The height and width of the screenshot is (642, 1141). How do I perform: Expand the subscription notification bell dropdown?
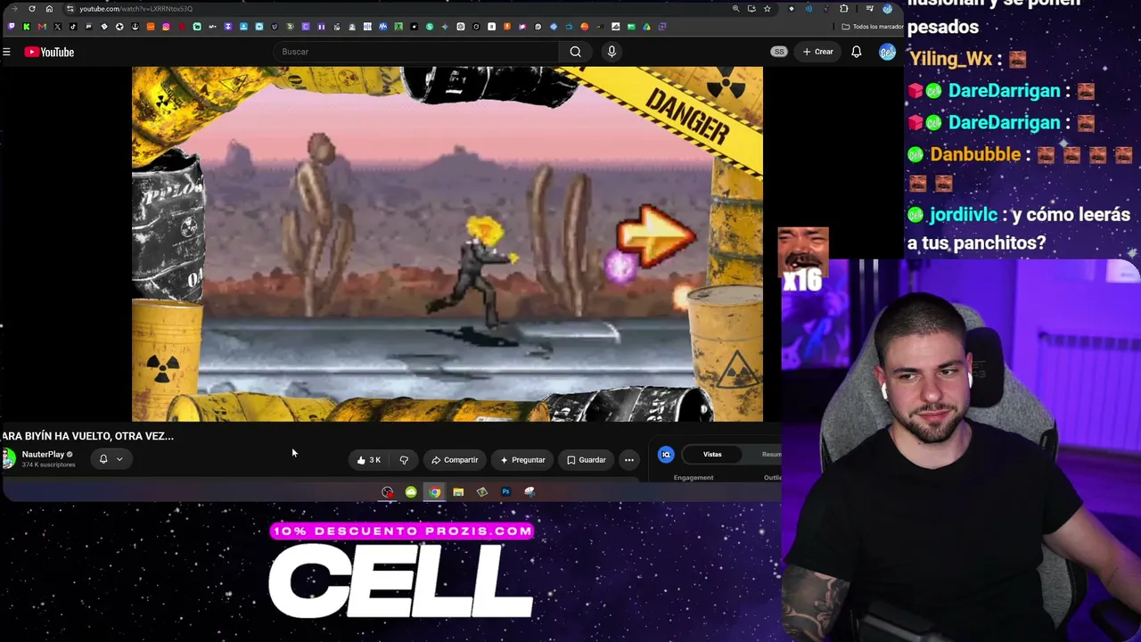tap(111, 459)
